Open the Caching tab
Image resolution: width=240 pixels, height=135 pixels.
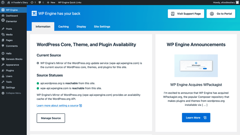(63, 27)
